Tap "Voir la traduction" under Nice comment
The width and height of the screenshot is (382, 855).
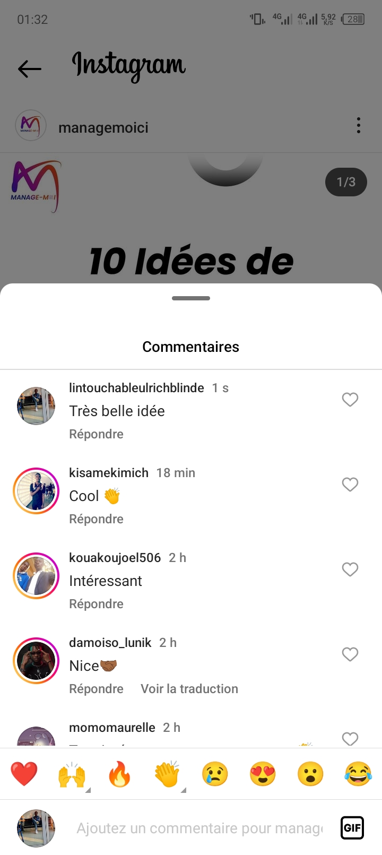pos(189,689)
